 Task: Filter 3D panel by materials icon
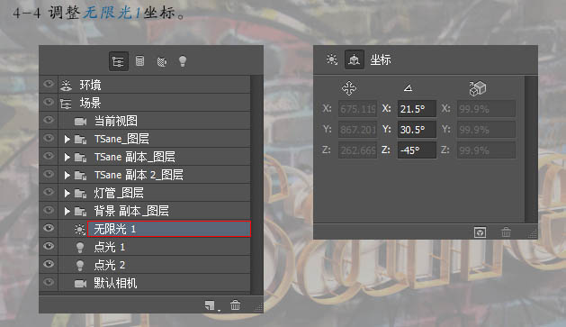pyautogui.click(x=162, y=61)
